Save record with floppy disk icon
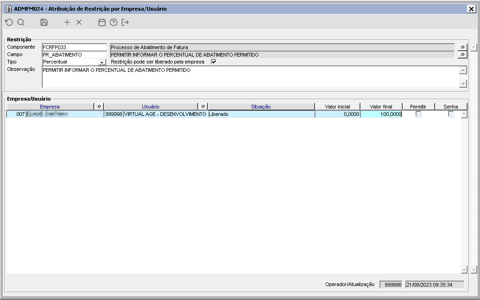 (x=44, y=22)
